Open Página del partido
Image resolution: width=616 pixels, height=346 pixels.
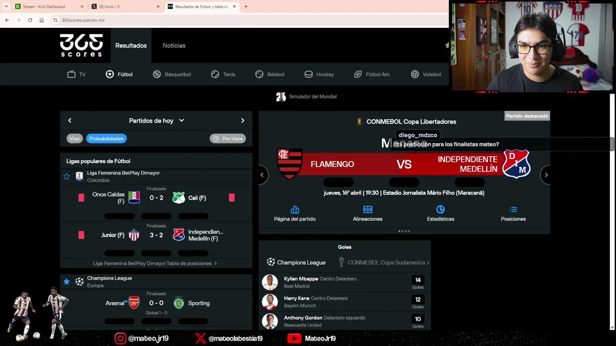coord(295,214)
